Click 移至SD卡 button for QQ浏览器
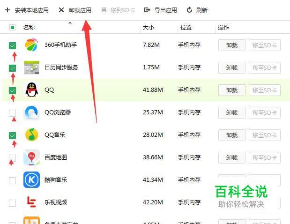290x224 pixels. pos(265,113)
